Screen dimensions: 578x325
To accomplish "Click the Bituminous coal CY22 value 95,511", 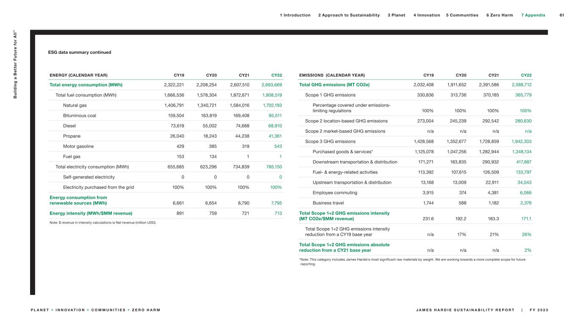I will [x=274, y=116].
